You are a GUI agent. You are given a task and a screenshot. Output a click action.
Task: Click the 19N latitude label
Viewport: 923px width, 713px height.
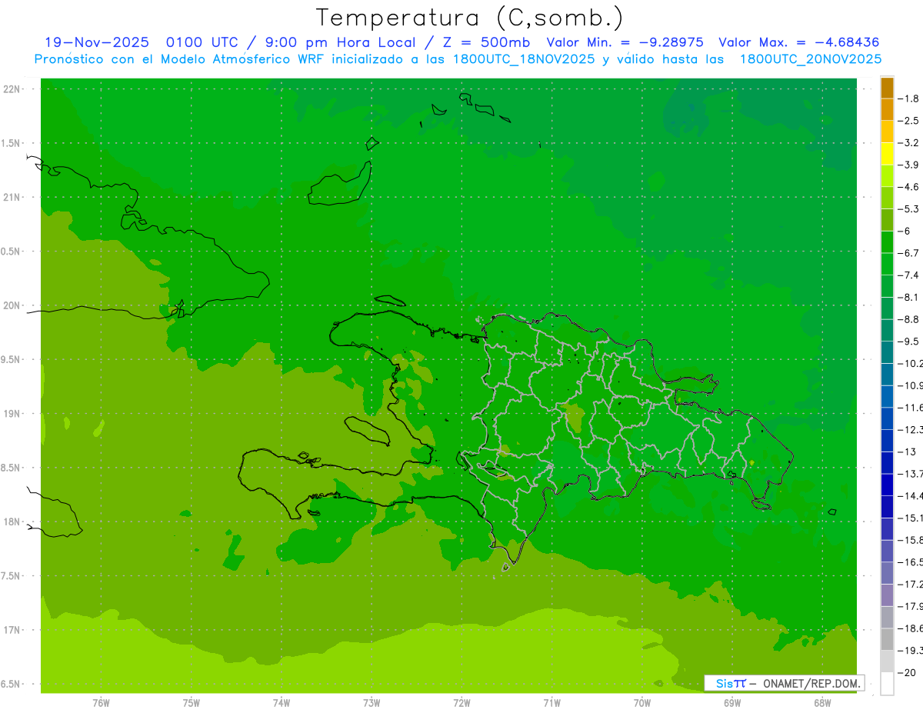click(x=12, y=414)
